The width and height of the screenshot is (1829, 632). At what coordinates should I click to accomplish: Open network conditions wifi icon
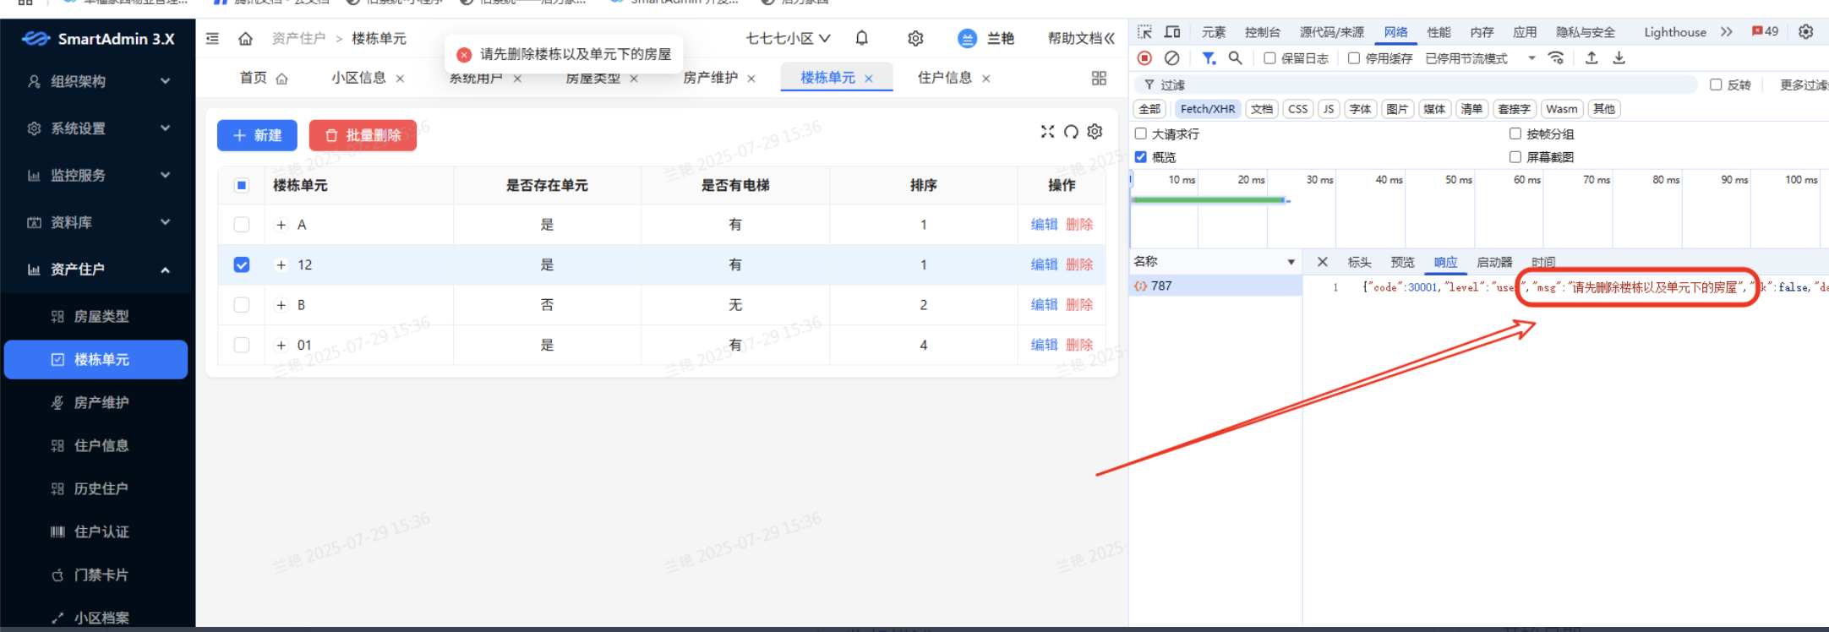1556,57
